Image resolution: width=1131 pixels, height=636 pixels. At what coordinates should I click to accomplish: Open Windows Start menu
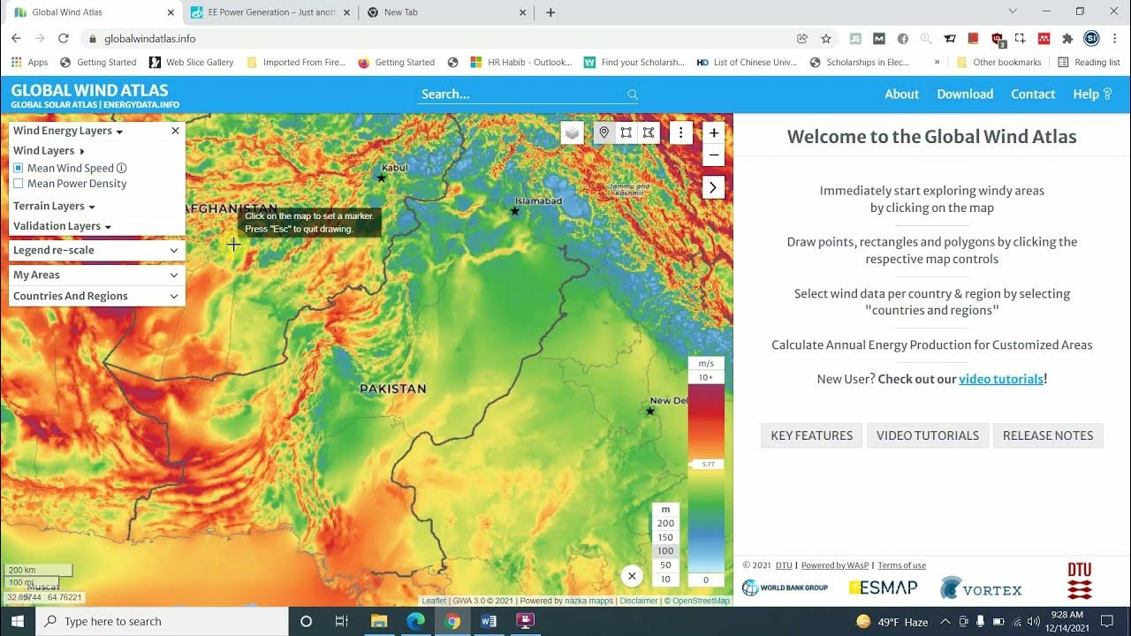pyautogui.click(x=17, y=621)
